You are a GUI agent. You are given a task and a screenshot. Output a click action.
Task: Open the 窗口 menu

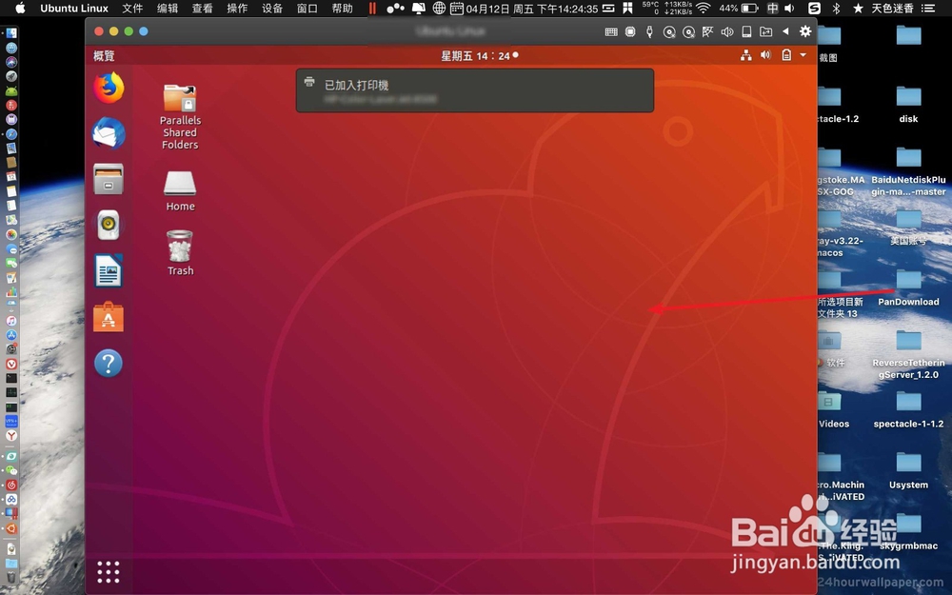(x=307, y=8)
